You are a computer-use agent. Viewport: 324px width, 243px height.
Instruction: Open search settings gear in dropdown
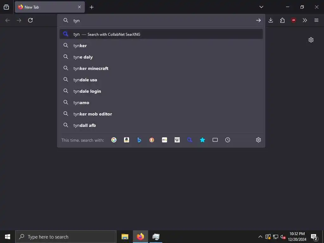pos(258,140)
